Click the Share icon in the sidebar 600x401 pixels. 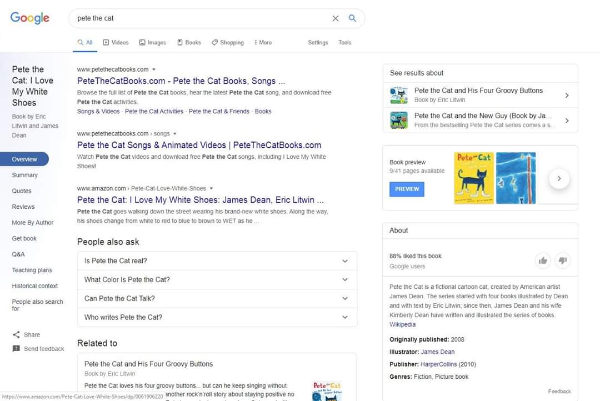pos(16,335)
